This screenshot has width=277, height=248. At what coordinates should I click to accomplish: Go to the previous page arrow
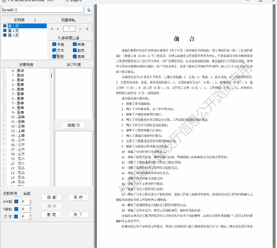coord(57,29)
